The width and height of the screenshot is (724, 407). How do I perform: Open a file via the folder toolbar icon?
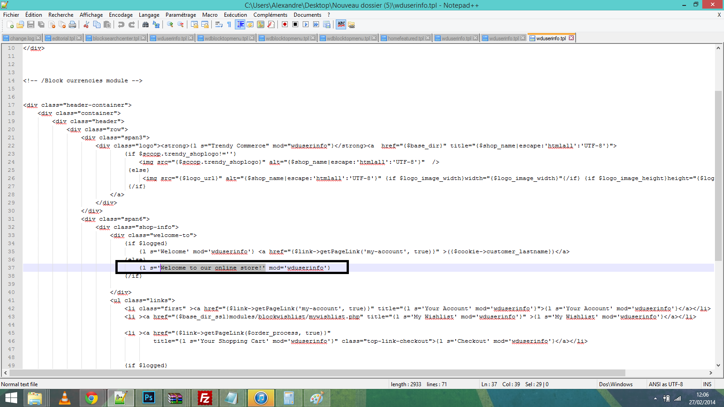pyautogui.click(x=20, y=24)
